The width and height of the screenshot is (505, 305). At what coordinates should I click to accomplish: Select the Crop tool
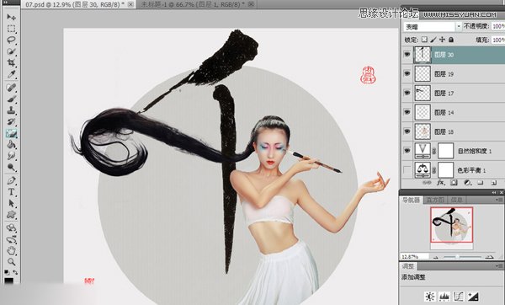11,62
